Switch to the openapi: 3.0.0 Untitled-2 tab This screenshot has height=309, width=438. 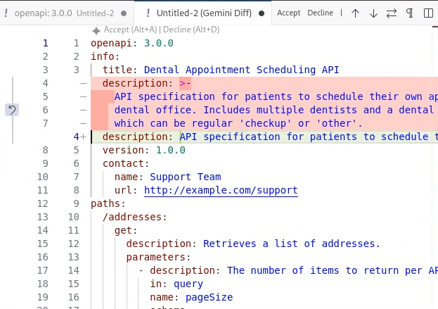(63, 13)
